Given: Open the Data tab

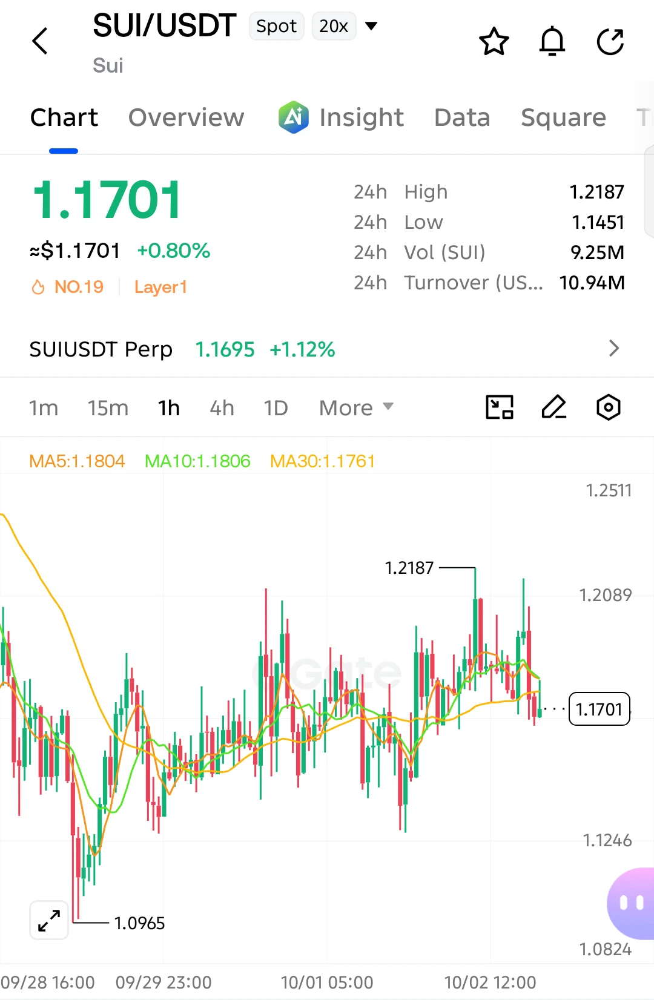Looking at the screenshot, I should tap(462, 117).
